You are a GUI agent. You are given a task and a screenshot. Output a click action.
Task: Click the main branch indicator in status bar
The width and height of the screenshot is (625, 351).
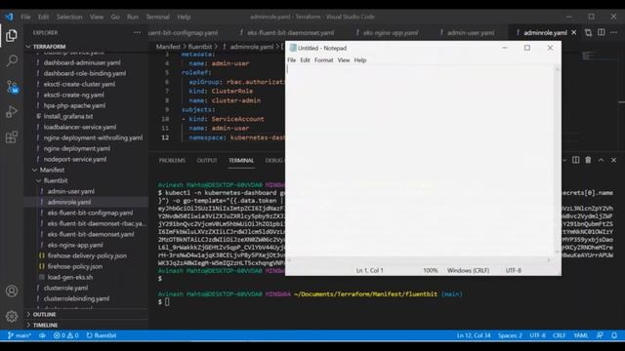click(x=20, y=335)
